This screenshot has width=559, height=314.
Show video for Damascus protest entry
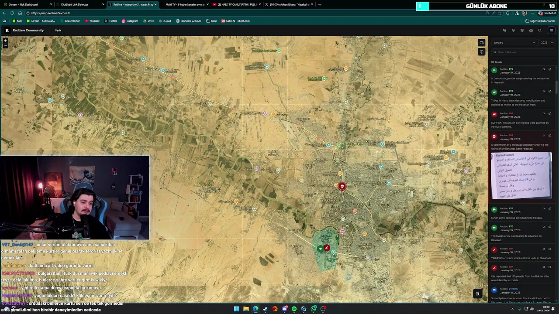544,69
